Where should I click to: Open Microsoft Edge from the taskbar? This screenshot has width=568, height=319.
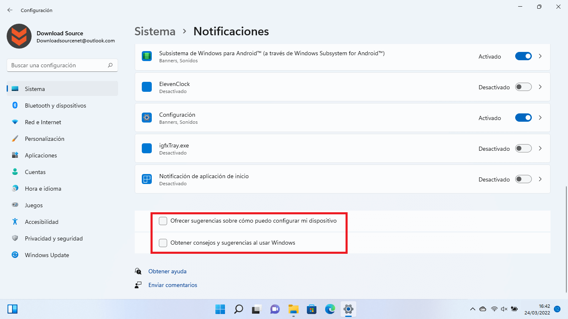(x=330, y=309)
